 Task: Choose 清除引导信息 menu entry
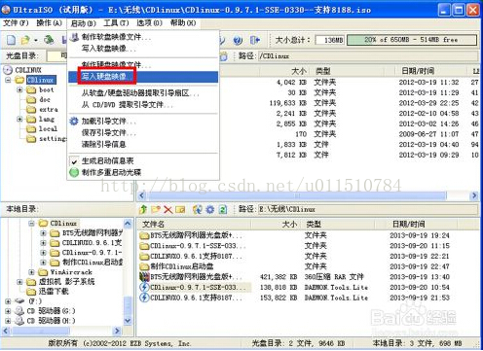(143, 144)
